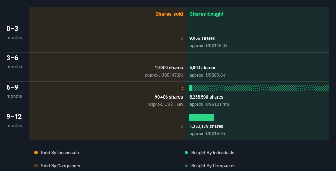Click the 9–12 months row label
The image size is (336, 171).
[14, 121]
